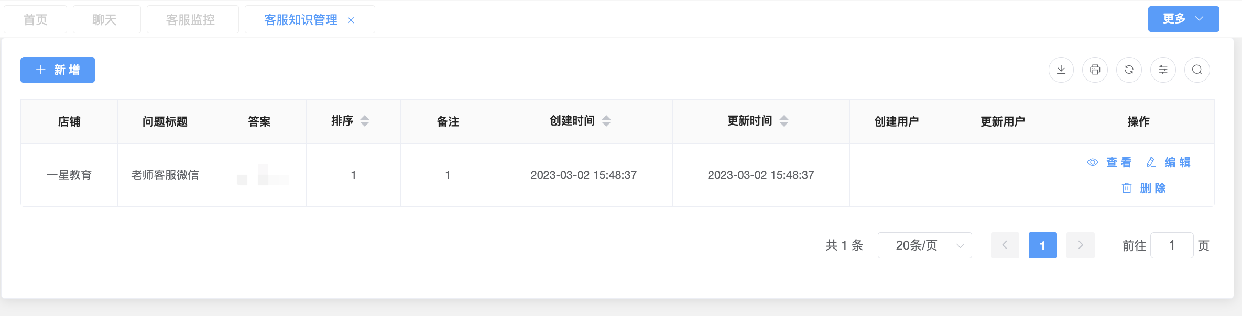
Task: Edit the 老师客服微信 entry
Action: coord(1169,162)
